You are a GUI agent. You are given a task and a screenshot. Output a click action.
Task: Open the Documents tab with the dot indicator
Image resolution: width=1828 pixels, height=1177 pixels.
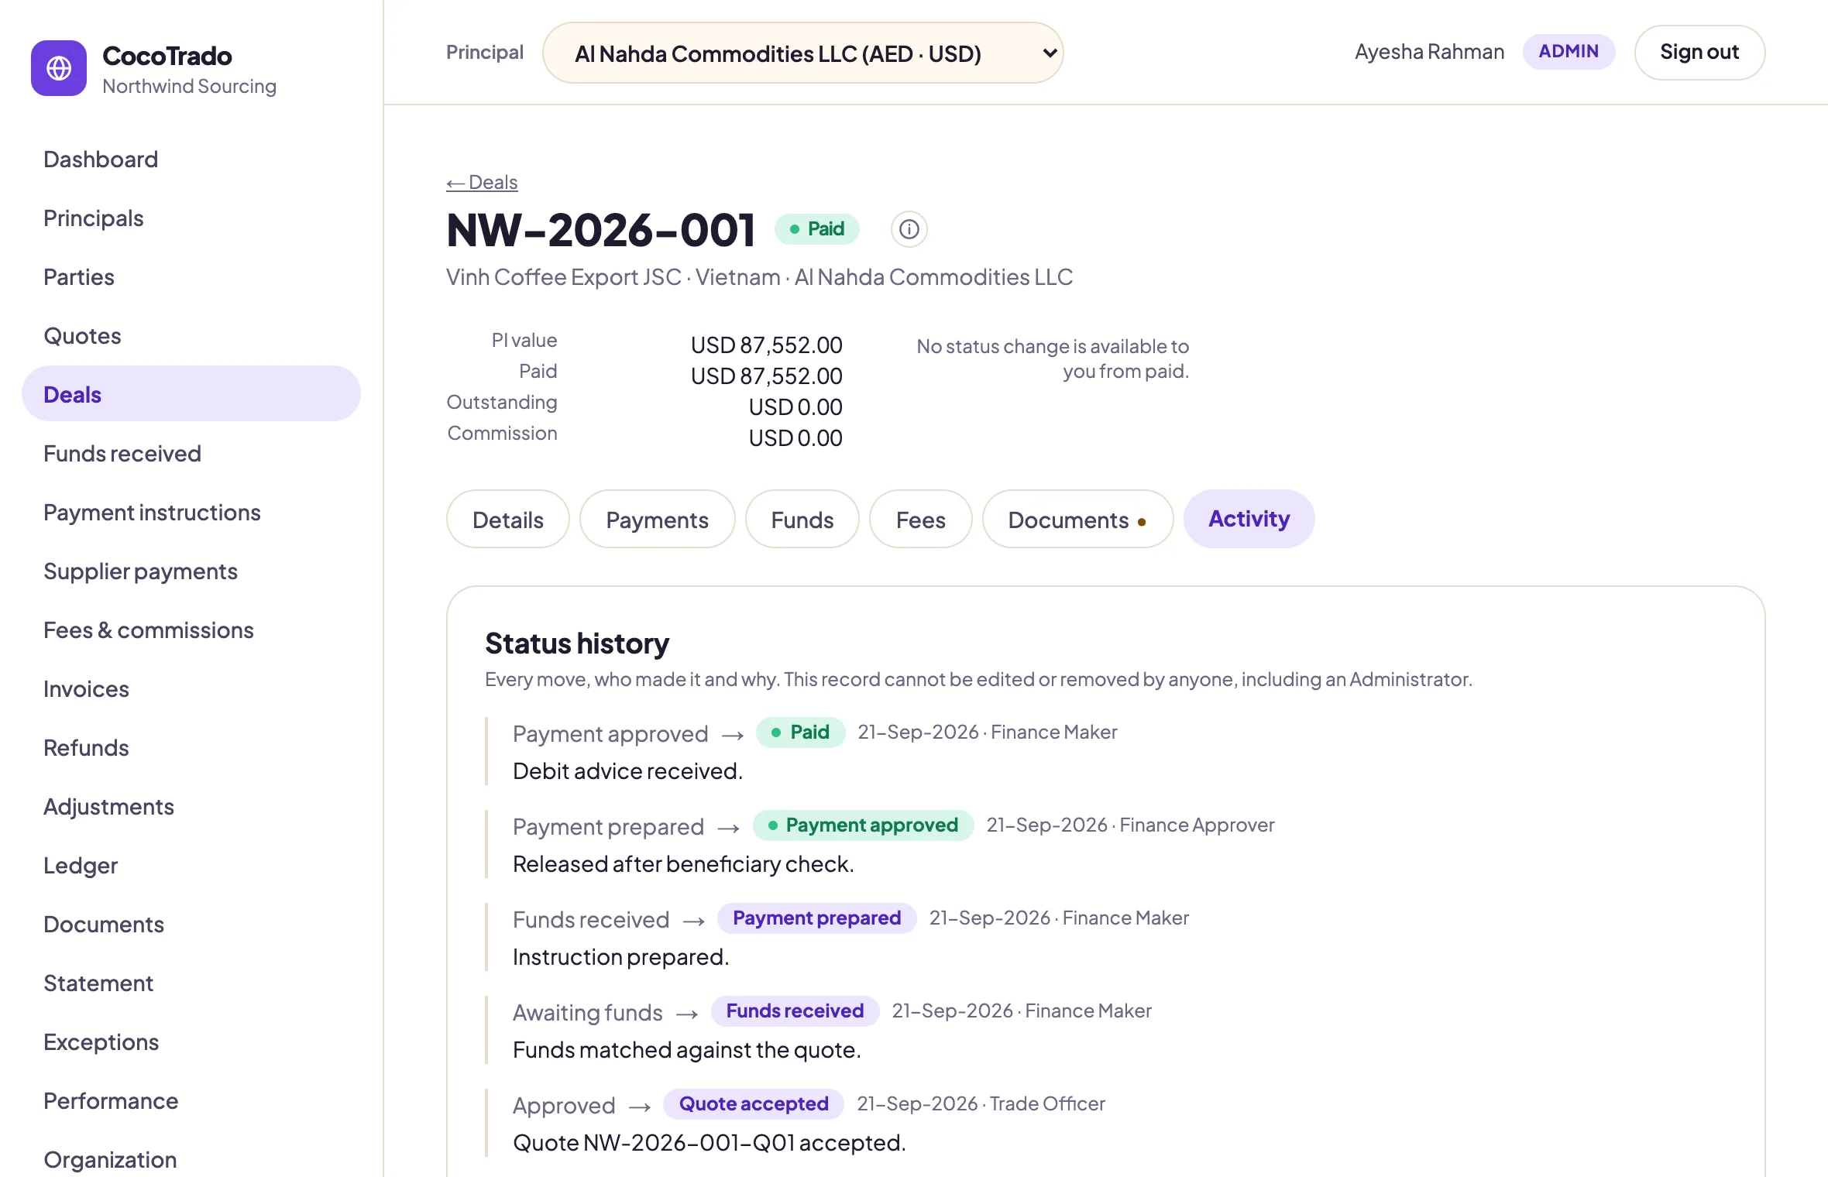click(1077, 519)
